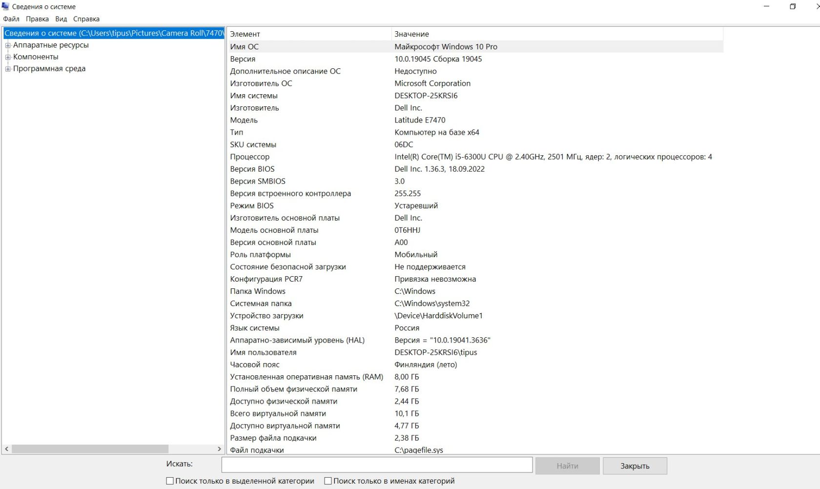Select Доступно физической памяти row label
Image resolution: width=820 pixels, height=489 pixels.
(284, 401)
